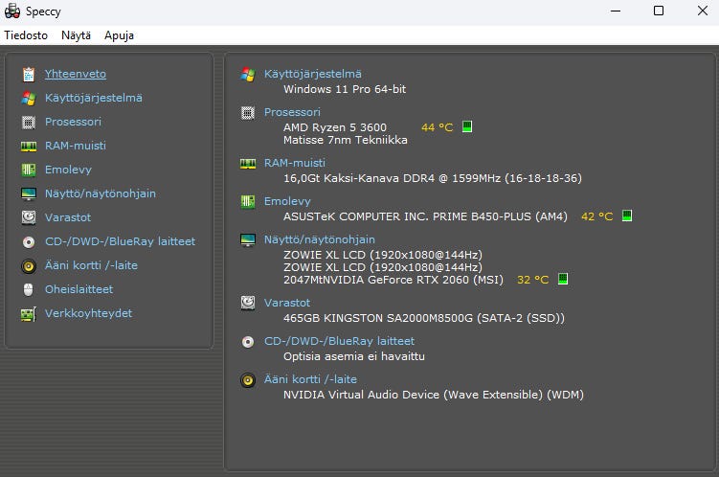The width and height of the screenshot is (719, 477).
Task: Click the GPU temperature indicator beside 32 °C
Action: tap(563, 280)
